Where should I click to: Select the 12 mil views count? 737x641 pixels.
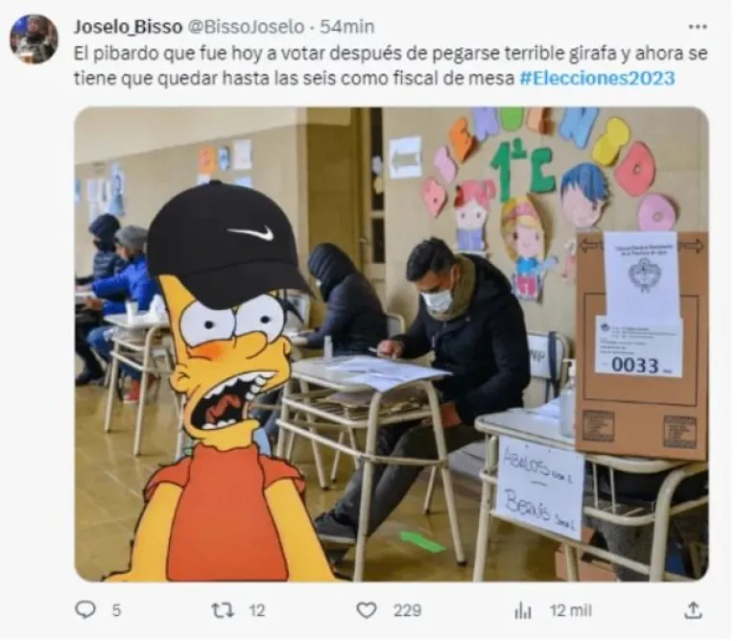pos(571,610)
